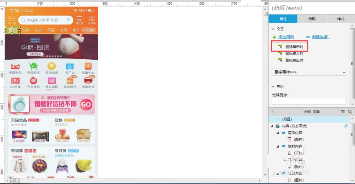
Task: Click the green plus icon beside 添加用例
Action: (x=274, y=37)
